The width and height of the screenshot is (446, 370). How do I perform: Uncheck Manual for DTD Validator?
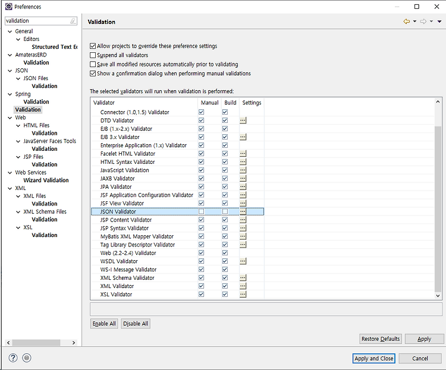[202, 120]
